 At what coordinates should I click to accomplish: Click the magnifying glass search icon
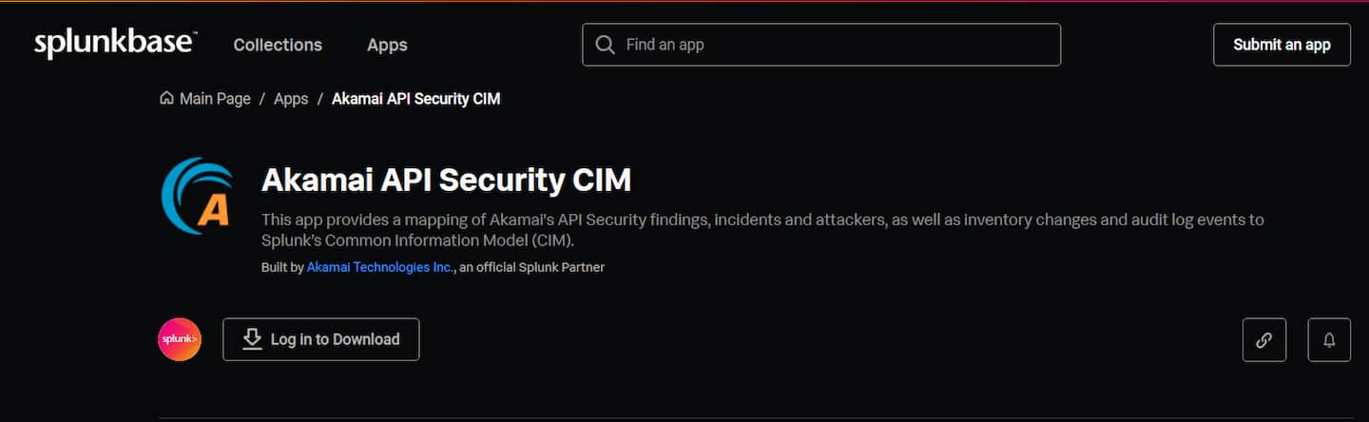click(605, 45)
